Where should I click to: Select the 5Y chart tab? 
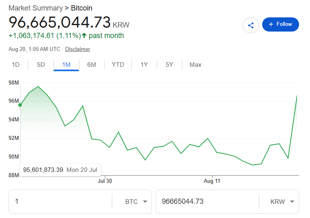tap(169, 65)
